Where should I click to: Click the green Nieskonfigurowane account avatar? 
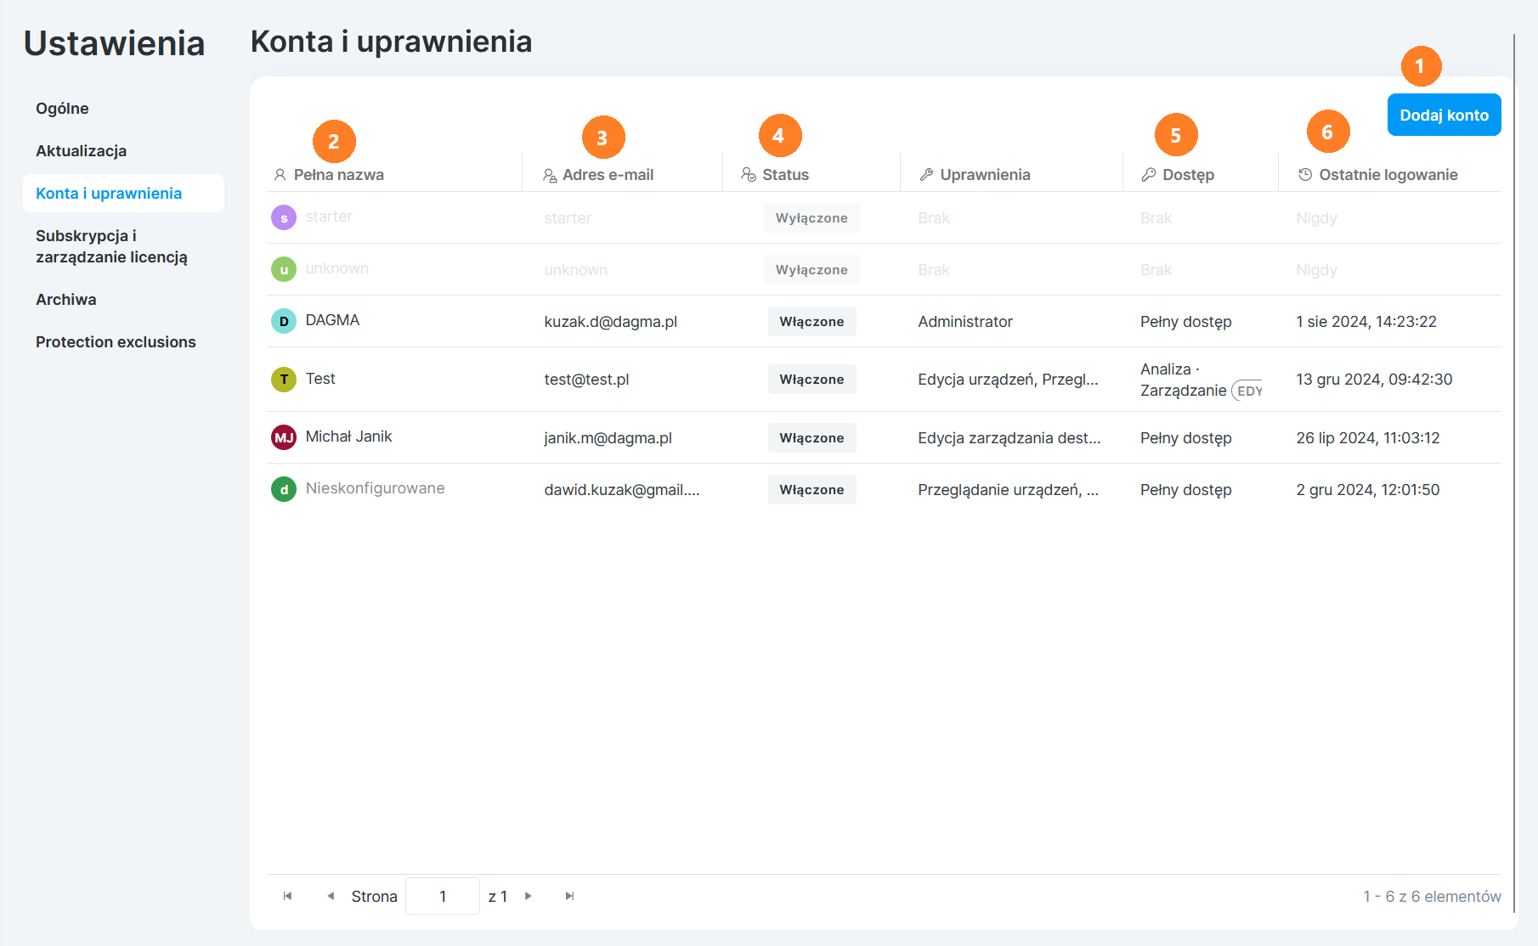[283, 489]
